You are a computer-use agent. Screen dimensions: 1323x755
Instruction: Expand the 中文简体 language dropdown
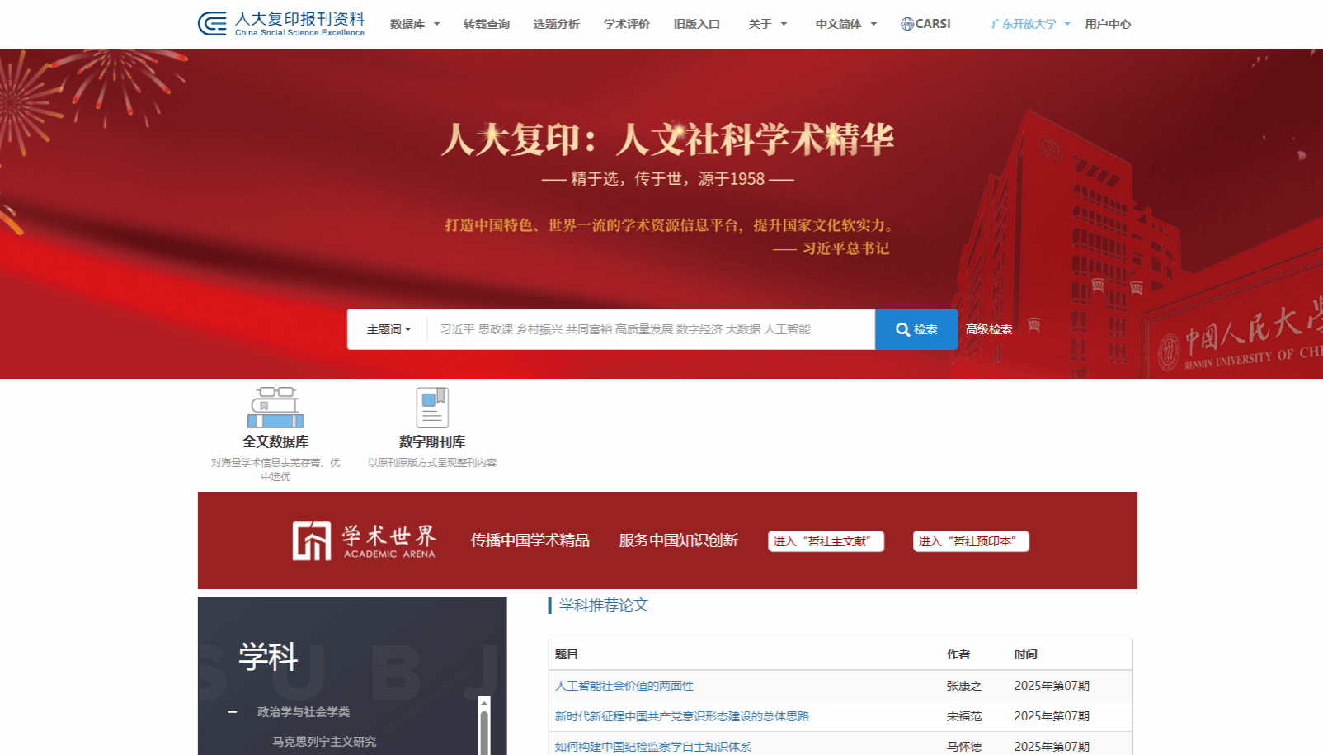(845, 24)
